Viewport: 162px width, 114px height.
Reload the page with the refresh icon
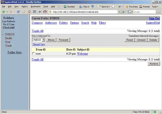(18, 12)
